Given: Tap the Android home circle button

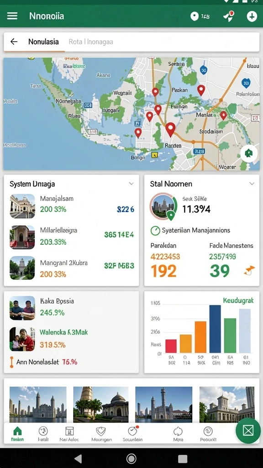Looking at the screenshot, I should coord(131,458).
